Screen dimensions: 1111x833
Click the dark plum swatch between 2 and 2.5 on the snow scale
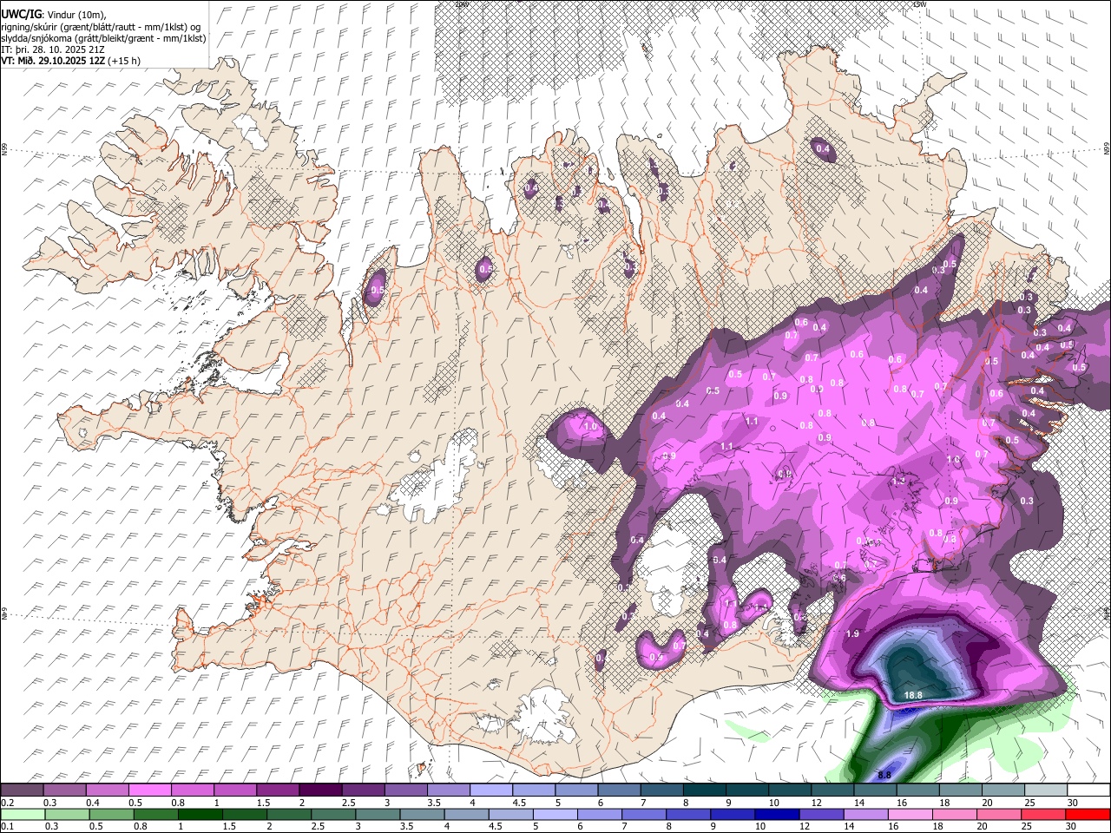[x=320, y=790]
